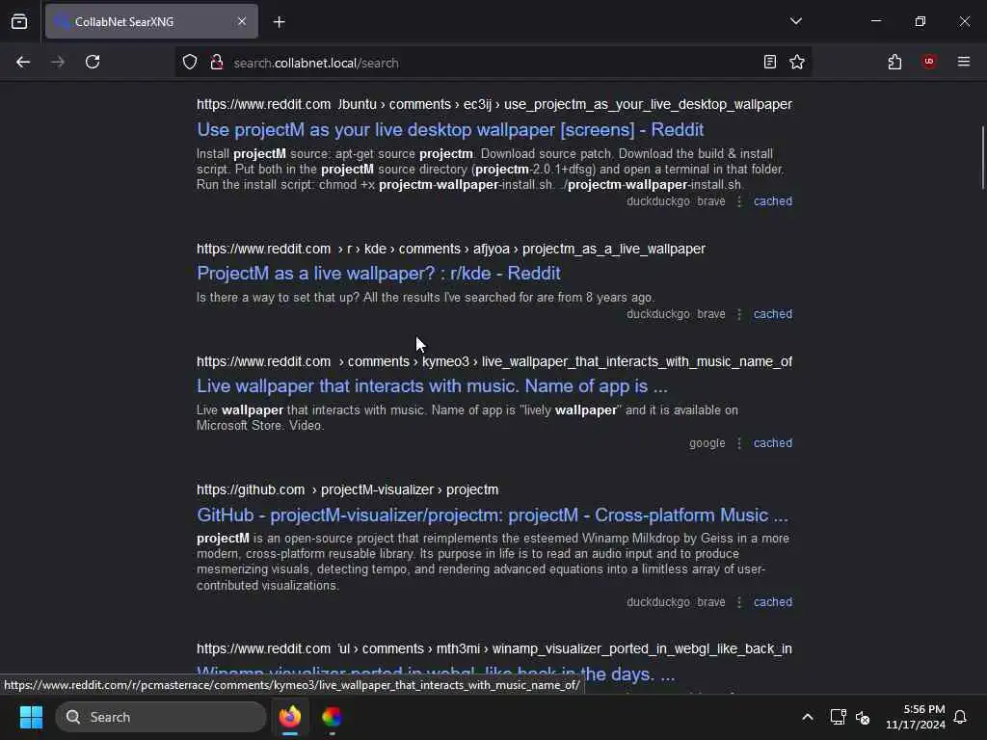The image size is (987, 740).
Task: Open the Firefox hamburger menu
Action: click(x=964, y=62)
